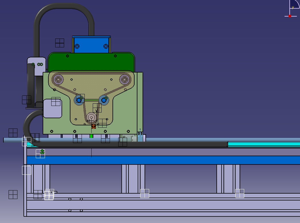
Task: Select the left blue bearing on belt plate
Action: coord(79,100)
